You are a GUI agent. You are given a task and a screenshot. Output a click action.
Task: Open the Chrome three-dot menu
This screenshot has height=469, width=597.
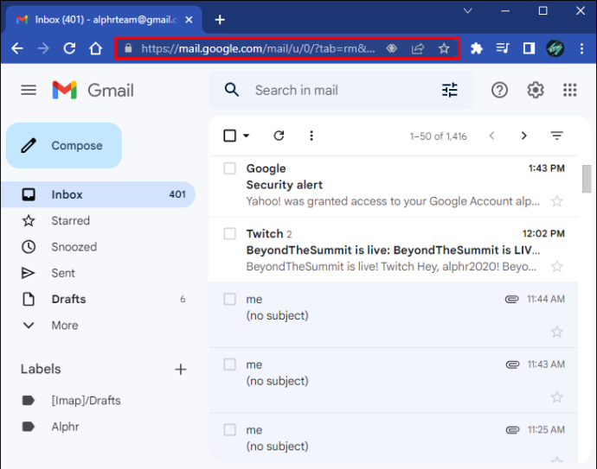click(581, 48)
